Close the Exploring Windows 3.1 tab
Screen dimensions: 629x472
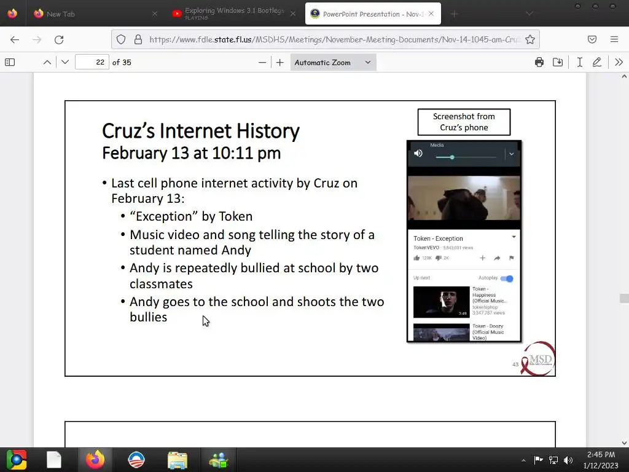pyautogui.click(x=293, y=14)
